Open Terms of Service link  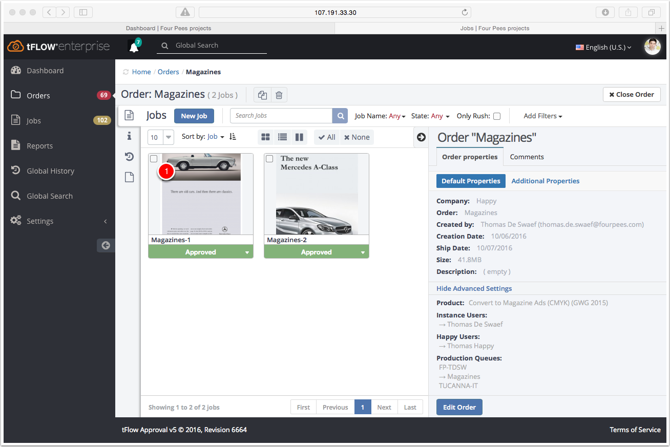click(x=635, y=430)
